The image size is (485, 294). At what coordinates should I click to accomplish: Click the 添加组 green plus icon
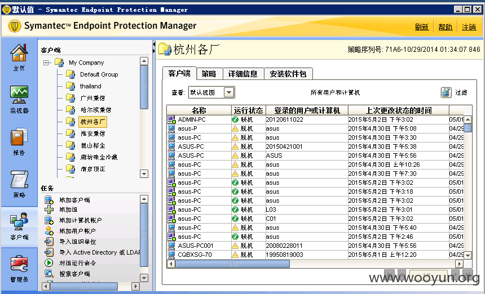tap(49, 210)
